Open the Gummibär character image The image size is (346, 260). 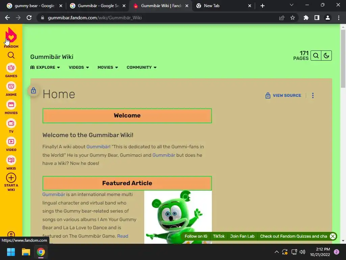[x=178, y=217]
